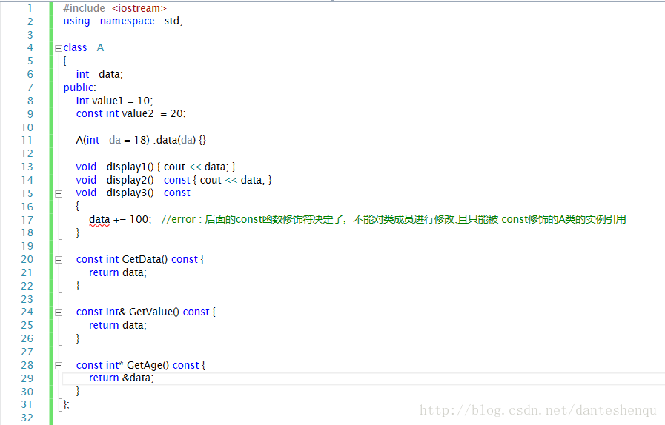Click line number 17 in the gutter
665x425 pixels.
tap(27, 220)
